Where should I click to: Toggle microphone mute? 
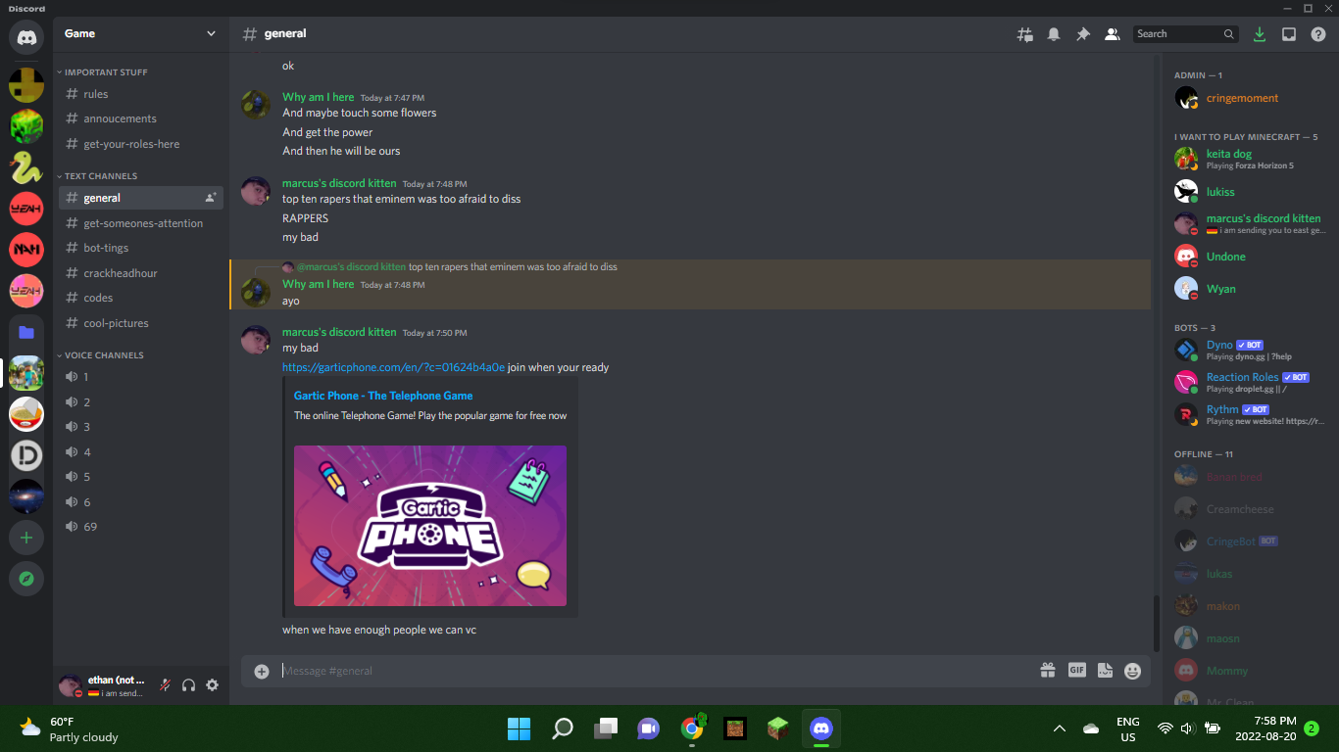[166, 685]
